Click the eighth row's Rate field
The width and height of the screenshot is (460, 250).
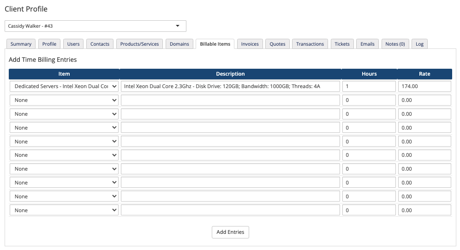424,183
